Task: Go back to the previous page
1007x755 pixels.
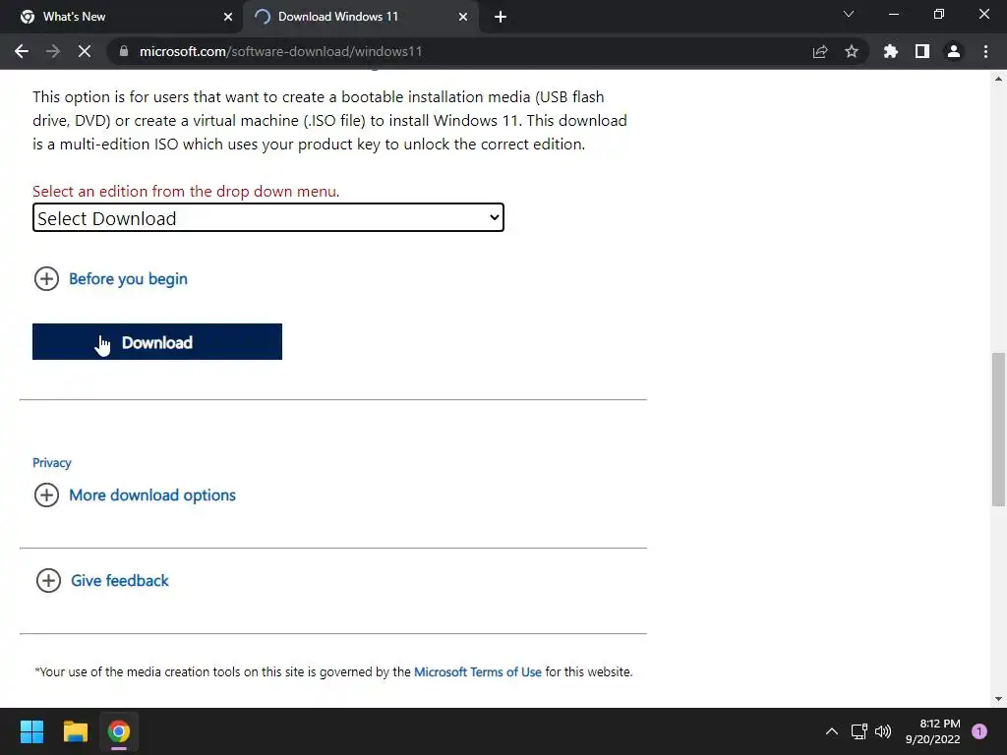Action: point(22,51)
